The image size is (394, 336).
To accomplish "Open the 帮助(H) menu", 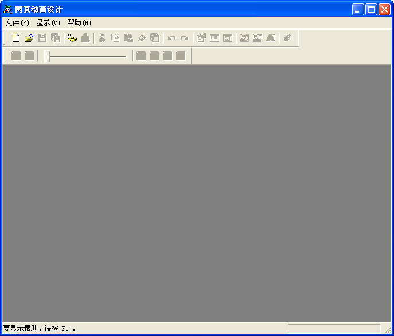I will click(x=79, y=23).
